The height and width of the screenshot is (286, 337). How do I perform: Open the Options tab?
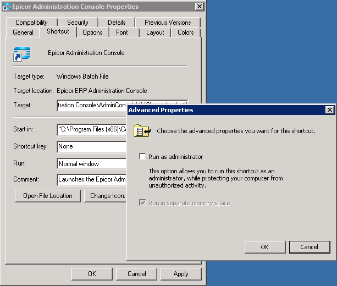92,32
